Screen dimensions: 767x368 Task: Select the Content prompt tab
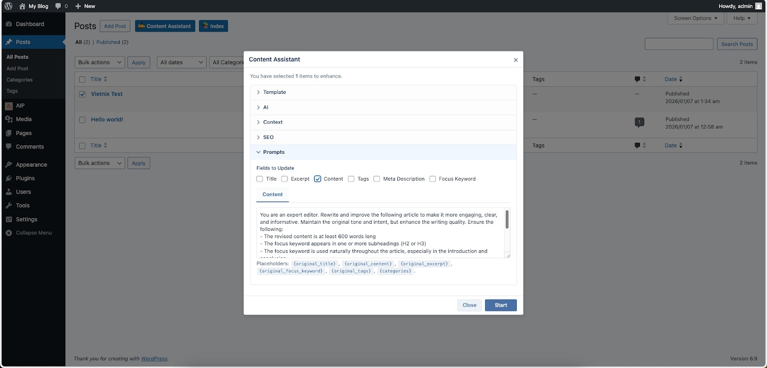tap(272, 195)
